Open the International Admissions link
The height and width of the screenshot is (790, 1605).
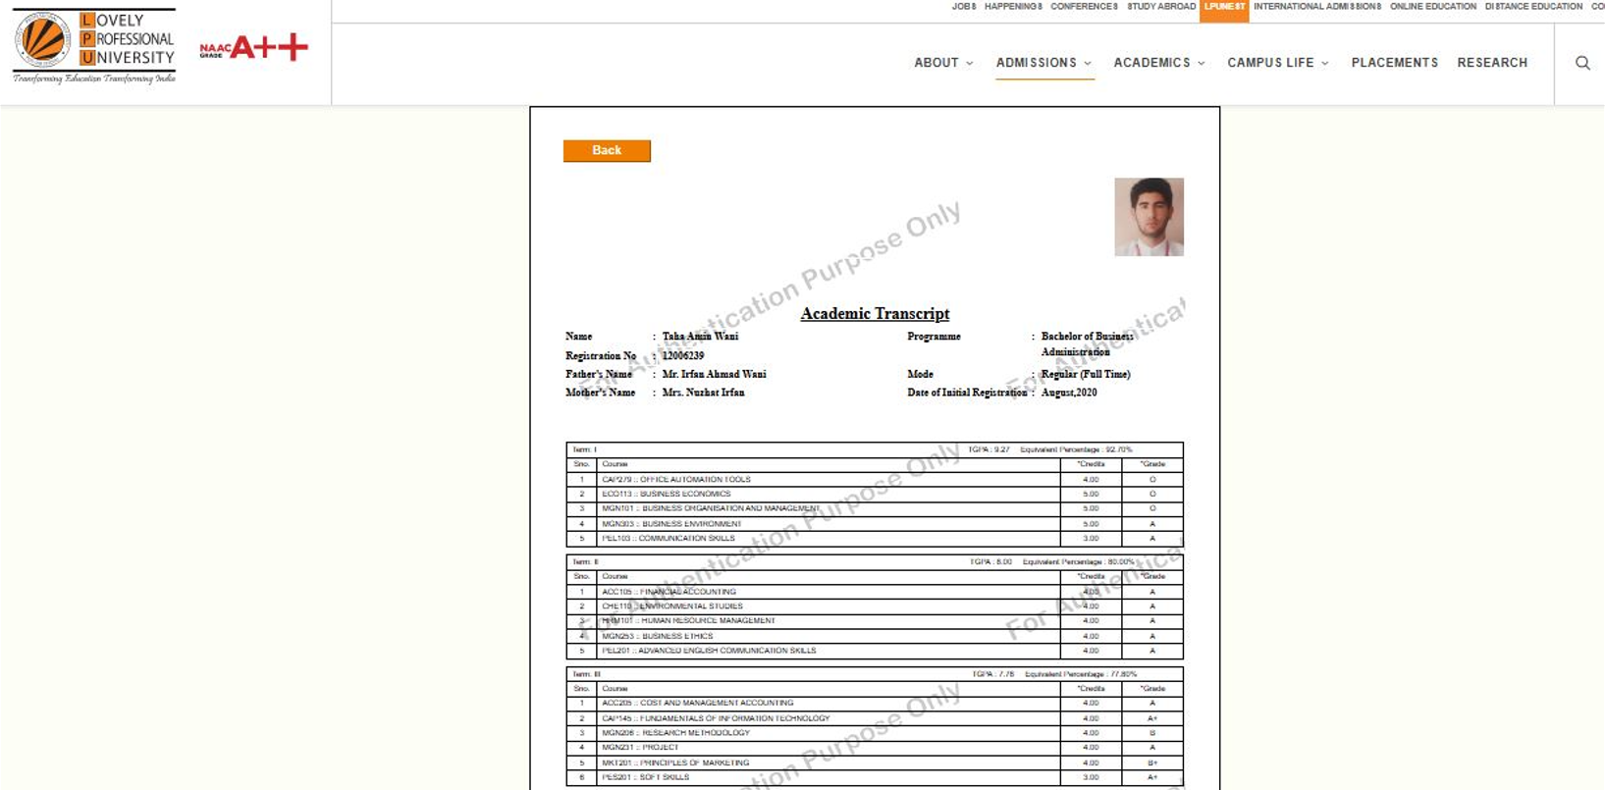pos(1316,7)
